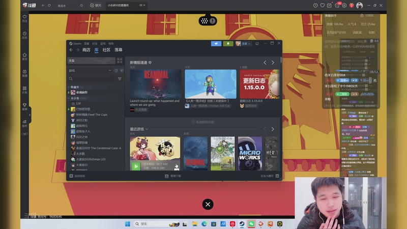Open Douyu sidebar trophy icon
The width and height of the screenshot is (407, 229).
click(x=24, y=105)
